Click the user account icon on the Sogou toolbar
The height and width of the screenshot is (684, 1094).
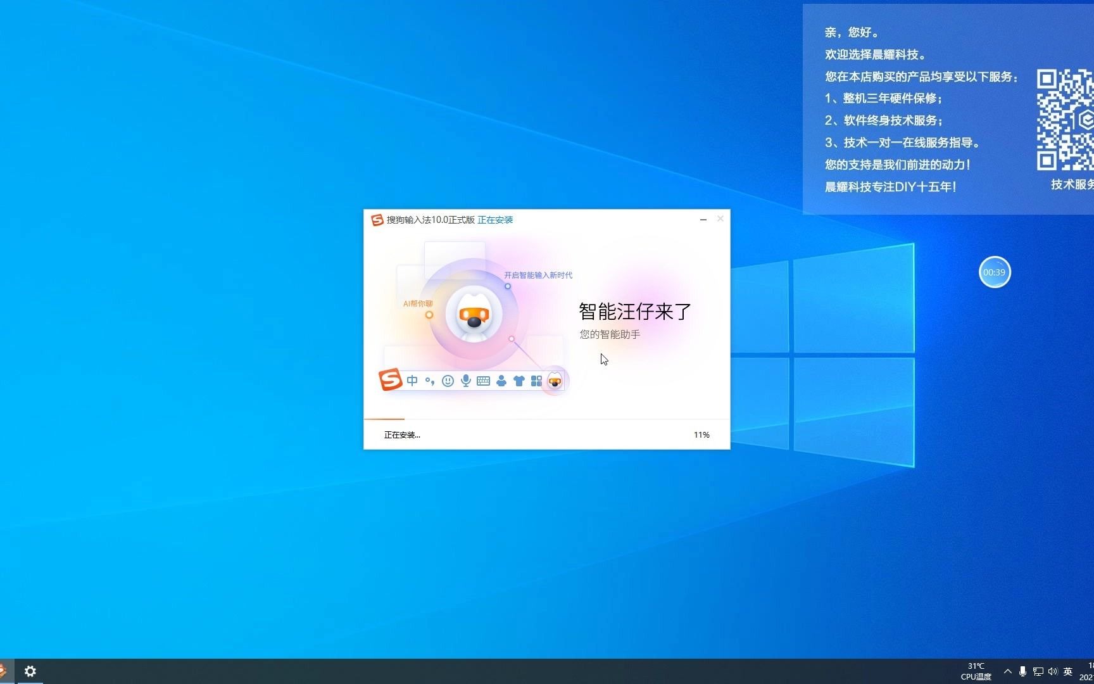tap(501, 381)
